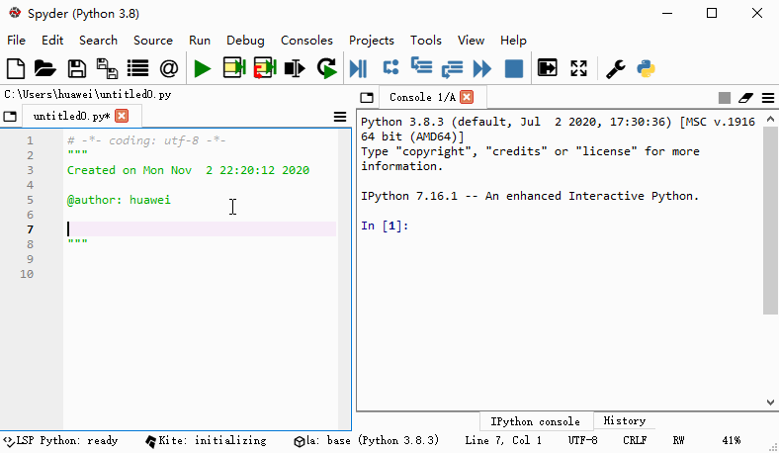Stop debugging with the blue square icon
Image resolution: width=779 pixels, height=453 pixels.
(514, 68)
